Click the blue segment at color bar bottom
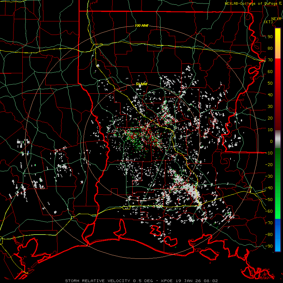The width and height of the screenshot is (283, 283). click(x=278, y=235)
